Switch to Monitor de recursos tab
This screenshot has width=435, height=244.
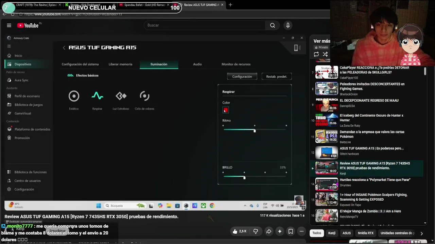(236, 64)
